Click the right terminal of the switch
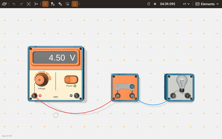222x139 pixels. (x=132, y=96)
